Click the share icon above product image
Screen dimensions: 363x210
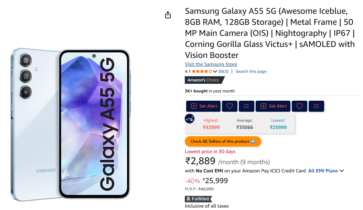(x=168, y=15)
